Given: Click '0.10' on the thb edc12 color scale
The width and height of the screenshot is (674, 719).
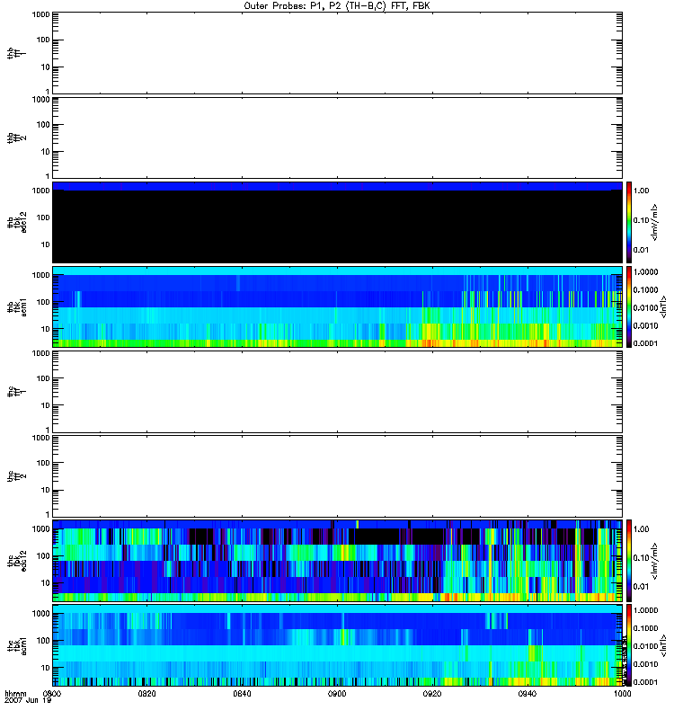Looking at the screenshot, I should 641,220.
